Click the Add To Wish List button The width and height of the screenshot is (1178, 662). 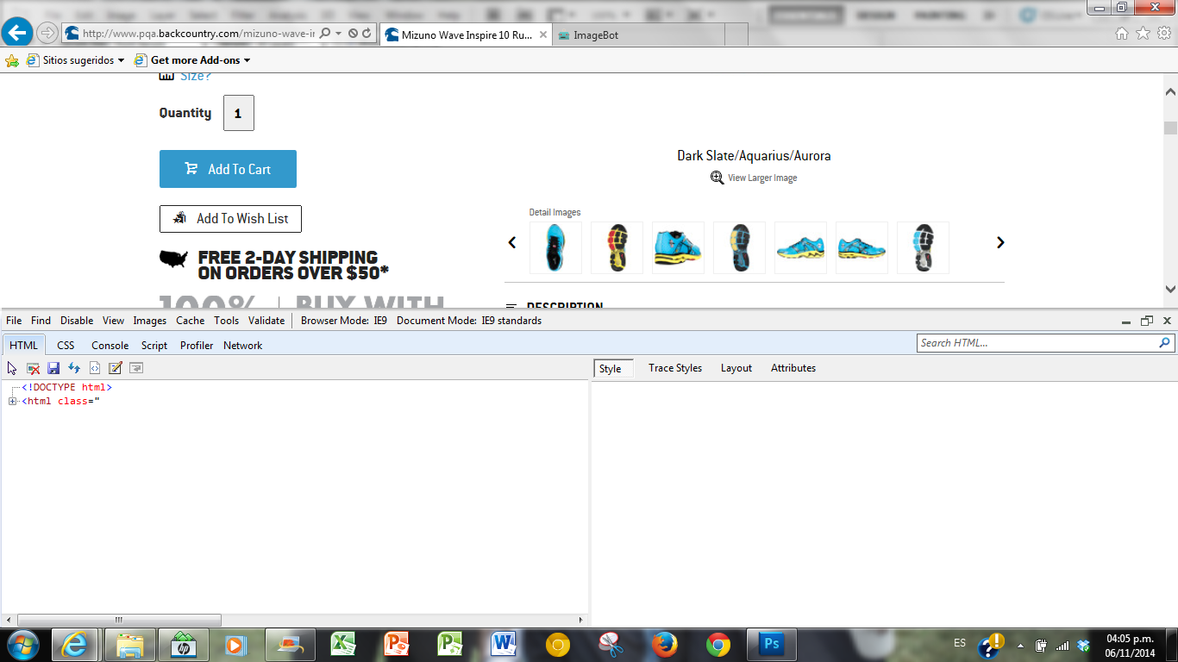pyautogui.click(x=230, y=219)
